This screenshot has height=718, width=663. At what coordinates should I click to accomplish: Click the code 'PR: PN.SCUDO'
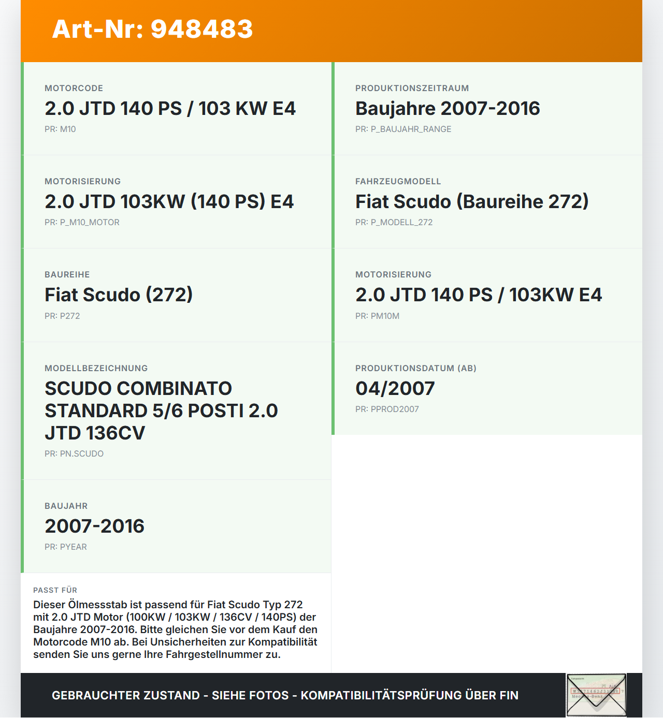(x=74, y=454)
